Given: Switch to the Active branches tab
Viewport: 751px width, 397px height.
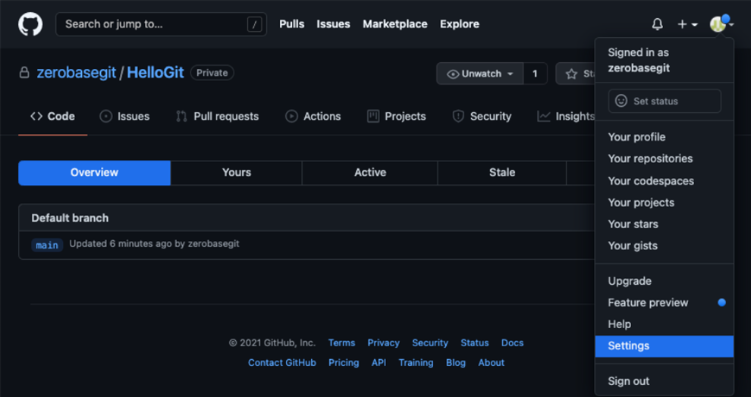Looking at the screenshot, I should [x=370, y=173].
